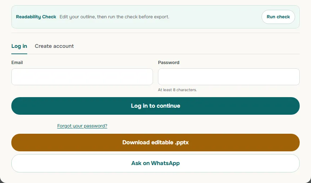Open the Forgot your password link
The width and height of the screenshot is (311, 183).
tap(82, 126)
